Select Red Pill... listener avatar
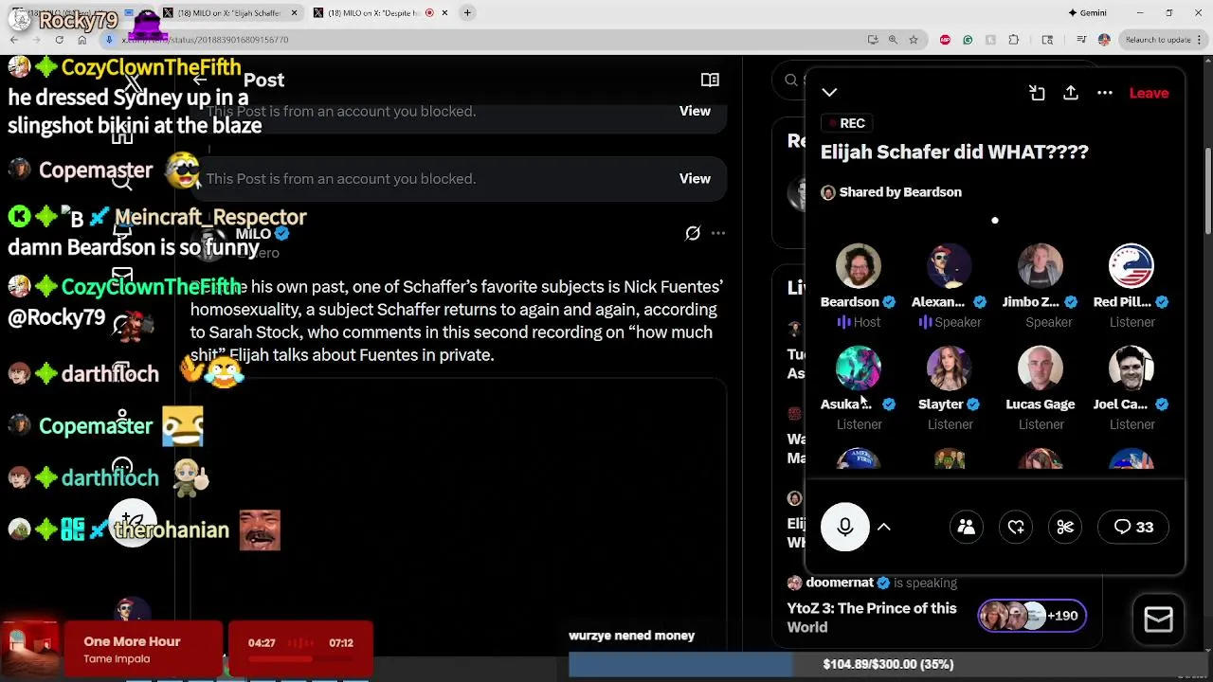This screenshot has width=1213, height=682. click(x=1132, y=266)
